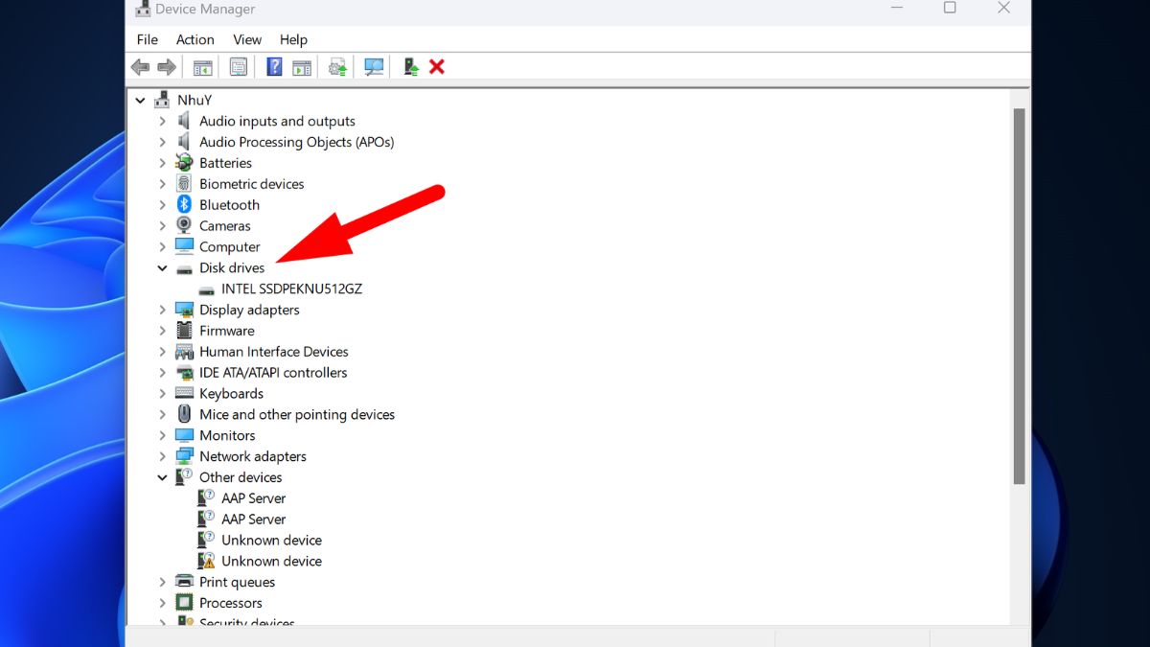Select the IDE ATA/ATAPI controllers icon
The image size is (1150, 647).
pyautogui.click(x=184, y=373)
